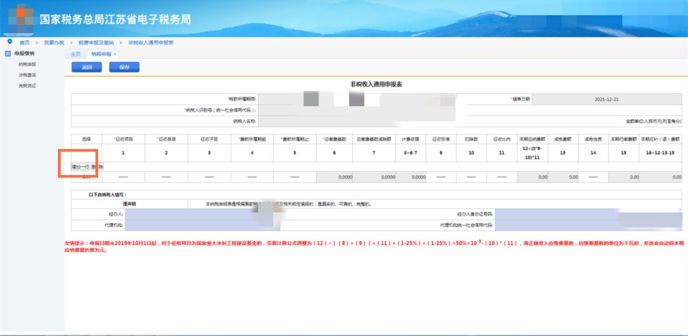Switch to the 主页 tab
Viewport: 688px width, 336px height.
[76, 54]
